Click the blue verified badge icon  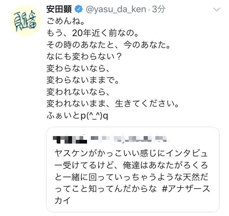click(79, 9)
